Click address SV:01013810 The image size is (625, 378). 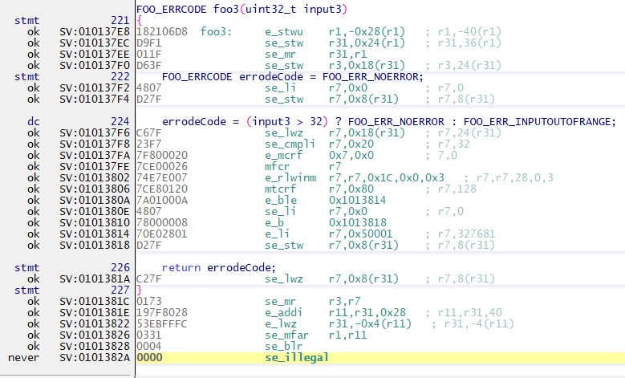tap(95, 222)
